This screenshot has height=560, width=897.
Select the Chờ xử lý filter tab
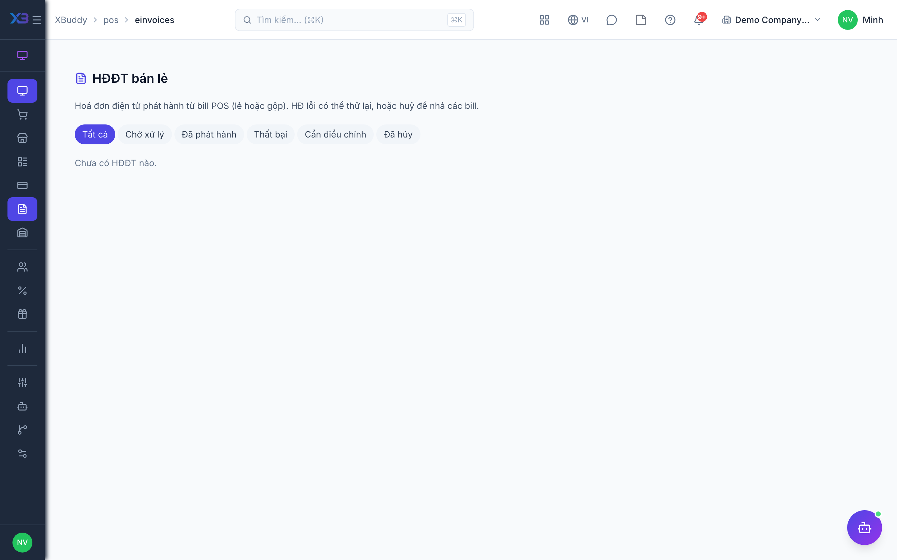145,134
